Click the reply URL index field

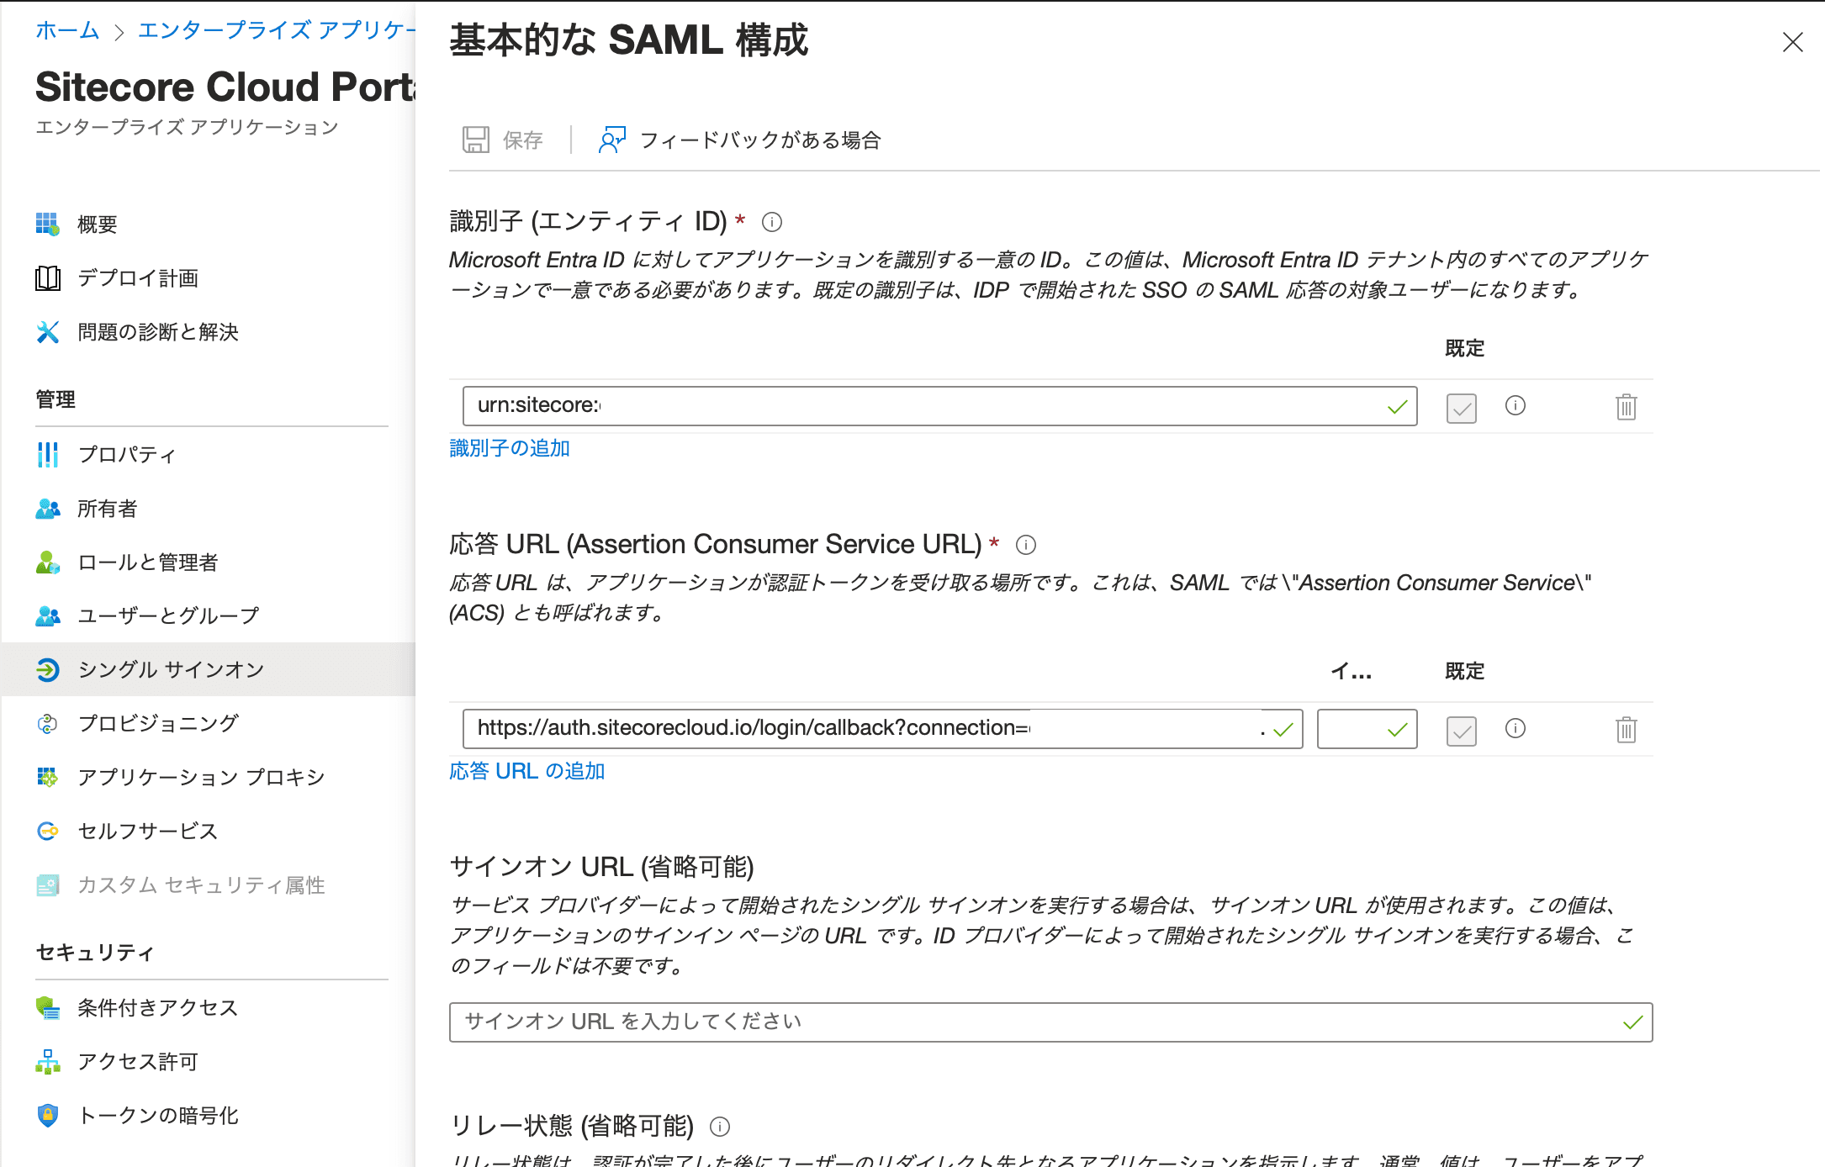click(x=1352, y=729)
